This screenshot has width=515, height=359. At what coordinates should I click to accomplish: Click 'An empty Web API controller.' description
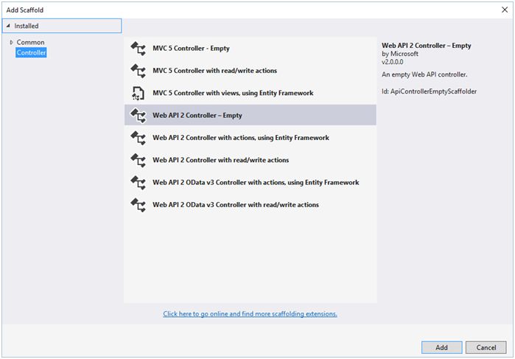pyautogui.click(x=424, y=74)
